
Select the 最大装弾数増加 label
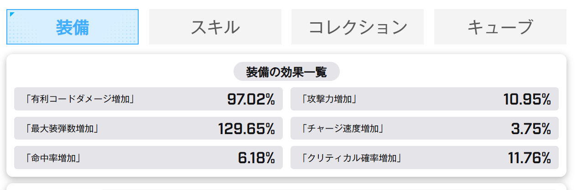pos(62,129)
